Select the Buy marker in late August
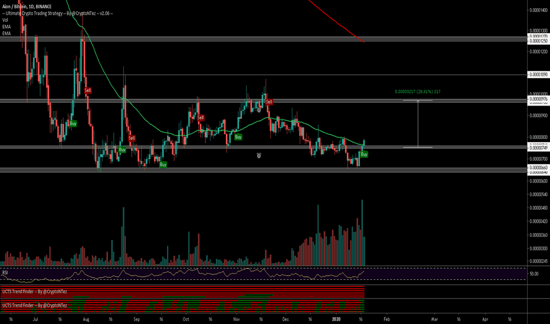The width and height of the screenshot is (550, 324). [x=122, y=150]
